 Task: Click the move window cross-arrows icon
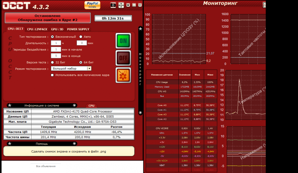click(x=121, y=5)
